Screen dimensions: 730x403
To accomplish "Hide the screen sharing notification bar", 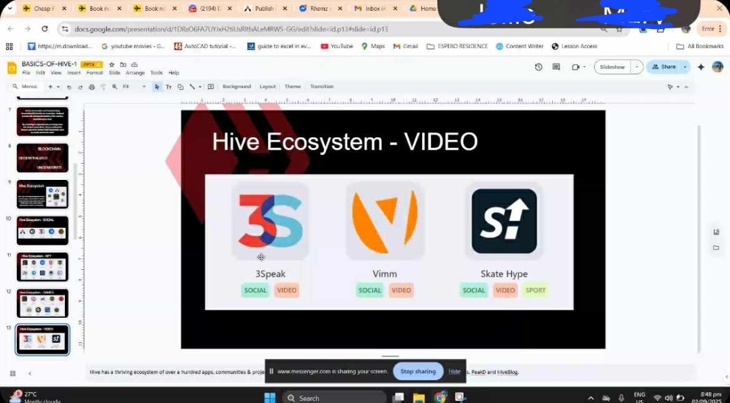I will tap(455, 371).
